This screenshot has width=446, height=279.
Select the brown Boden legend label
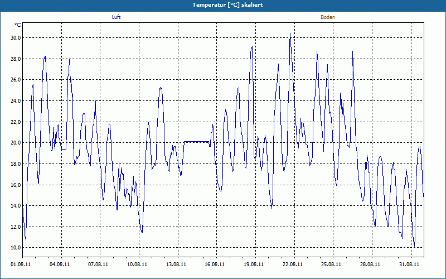(328, 17)
